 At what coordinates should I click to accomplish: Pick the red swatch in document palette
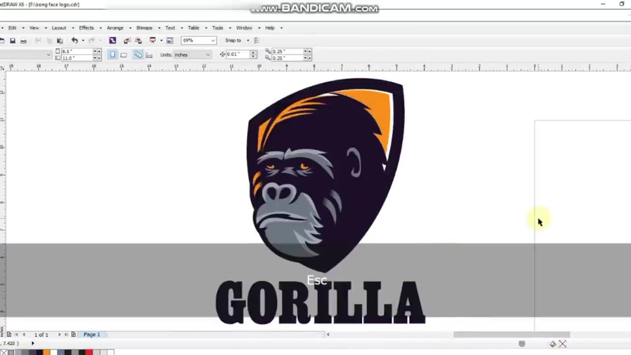pyautogui.click(x=89, y=352)
